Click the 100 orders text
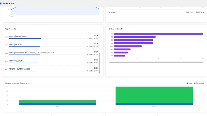Image resolution: width=207 pixels, height=116 pixels. tap(190, 12)
